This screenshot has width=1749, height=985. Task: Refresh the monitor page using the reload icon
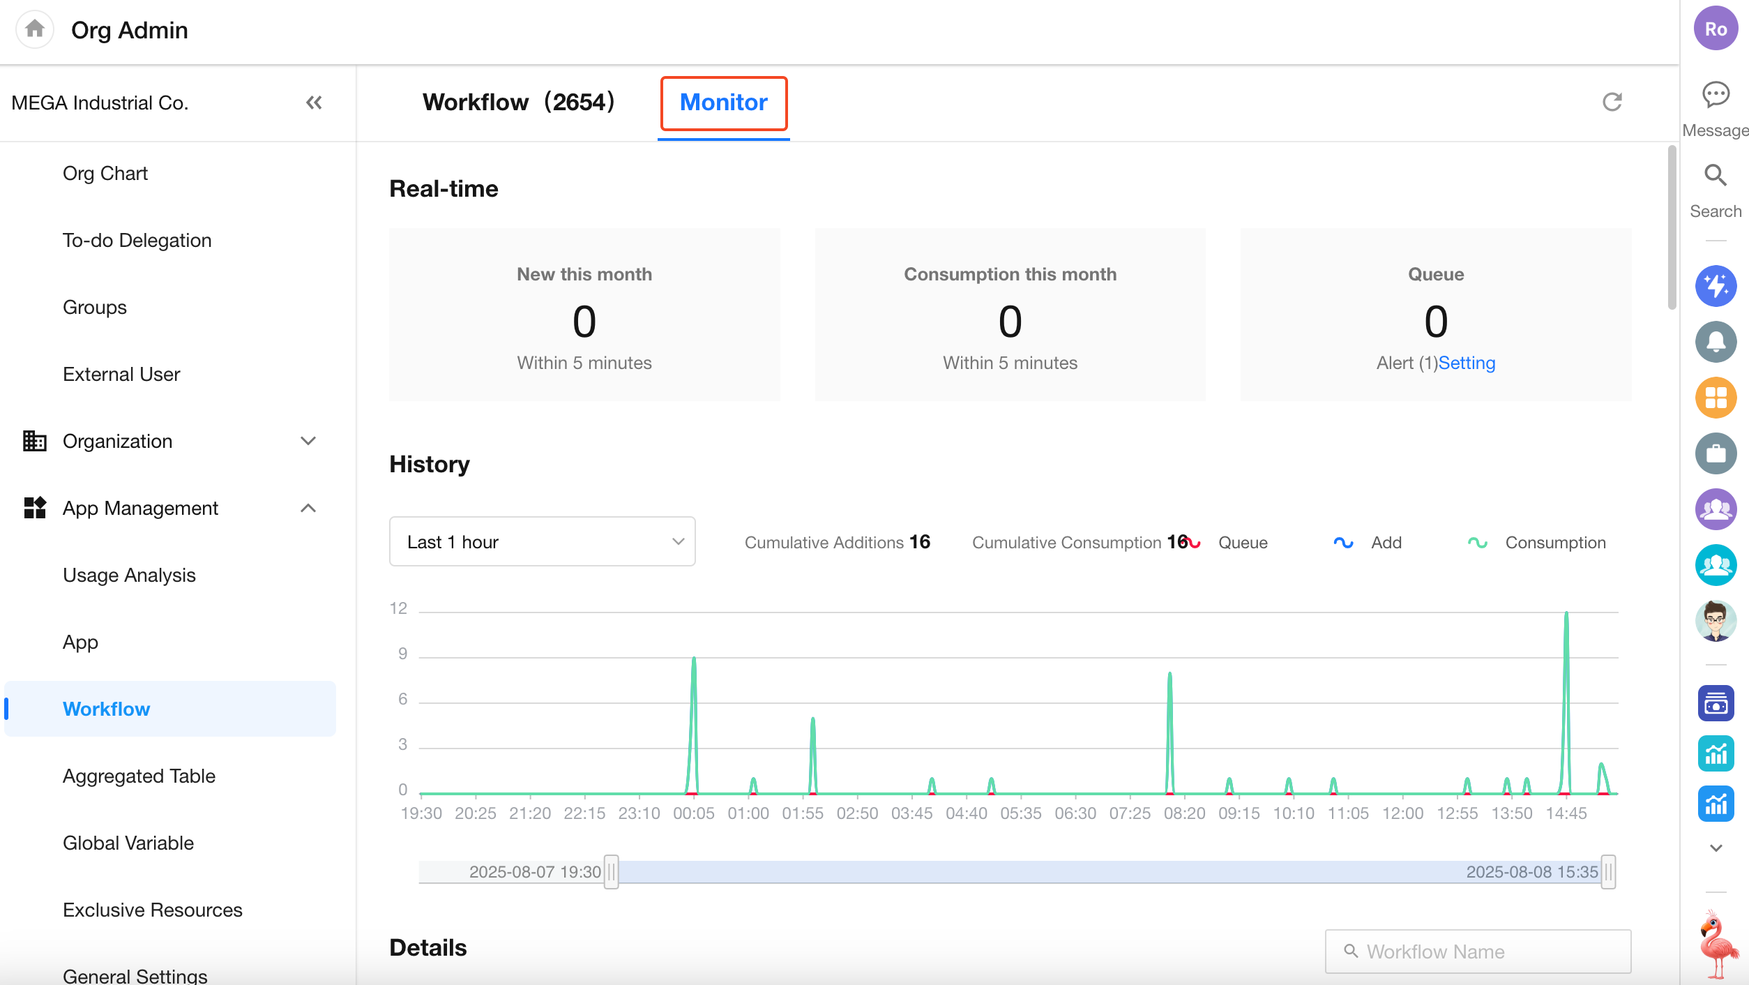tap(1612, 103)
